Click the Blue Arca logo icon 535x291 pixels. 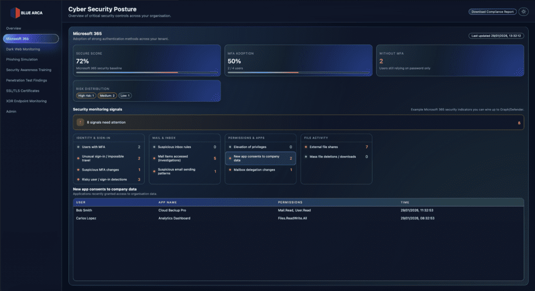(x=15, y=12)
